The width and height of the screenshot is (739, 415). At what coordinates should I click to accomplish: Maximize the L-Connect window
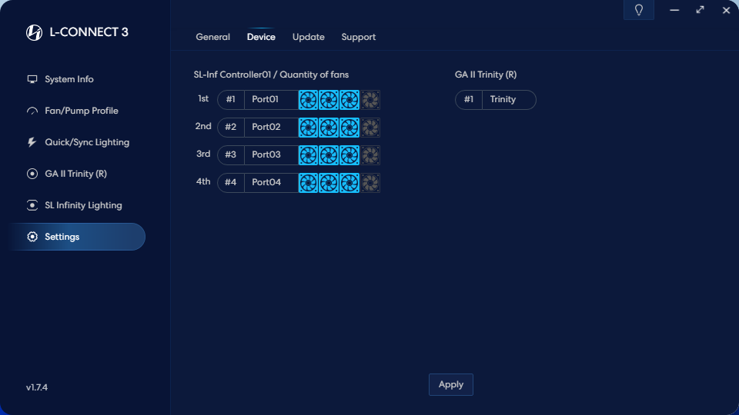coord(700,10)
